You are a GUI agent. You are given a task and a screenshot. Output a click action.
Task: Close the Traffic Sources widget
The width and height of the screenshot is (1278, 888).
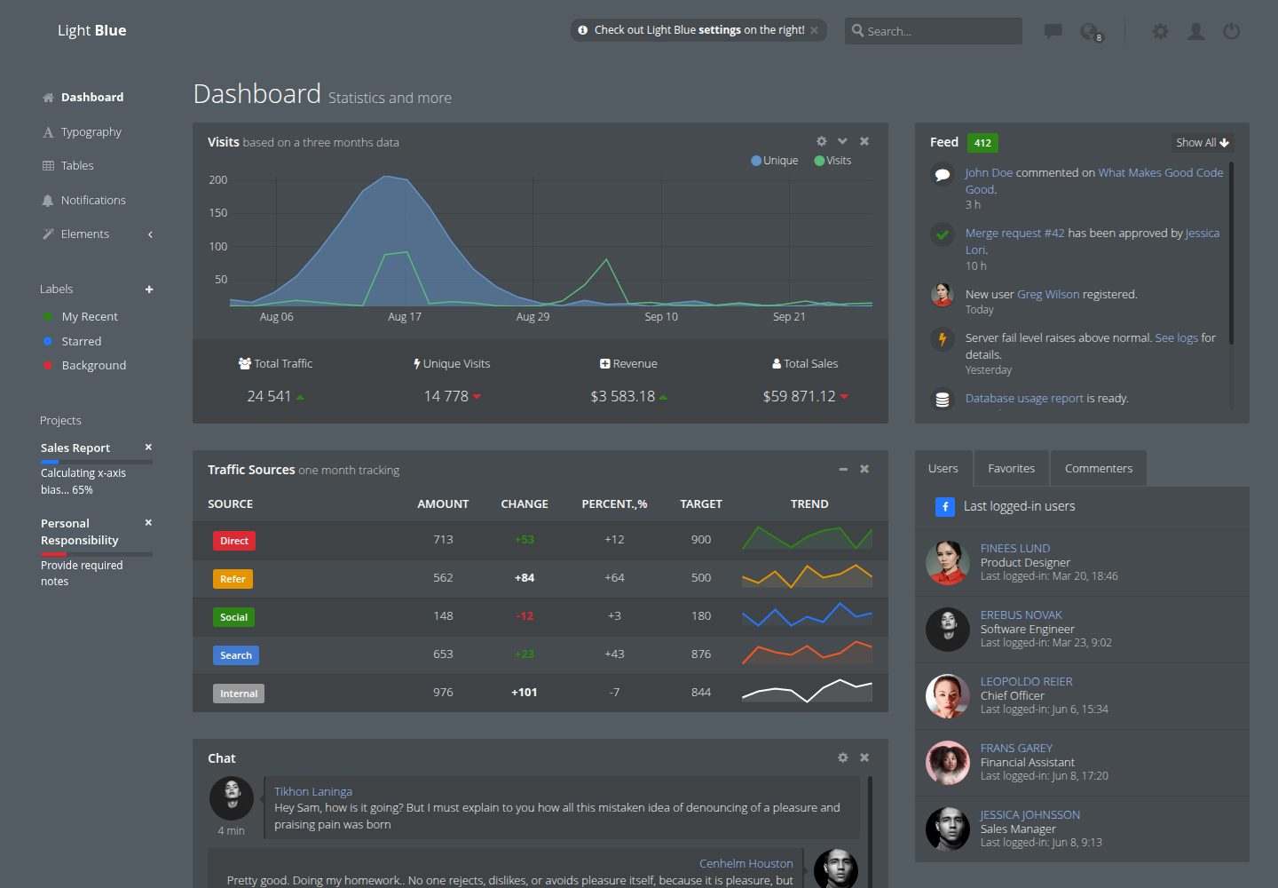tap(864, 469)
